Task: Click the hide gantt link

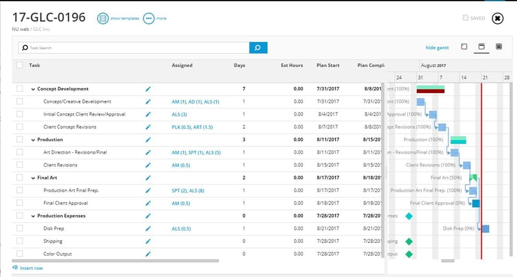Action: [x=437, y=47]
